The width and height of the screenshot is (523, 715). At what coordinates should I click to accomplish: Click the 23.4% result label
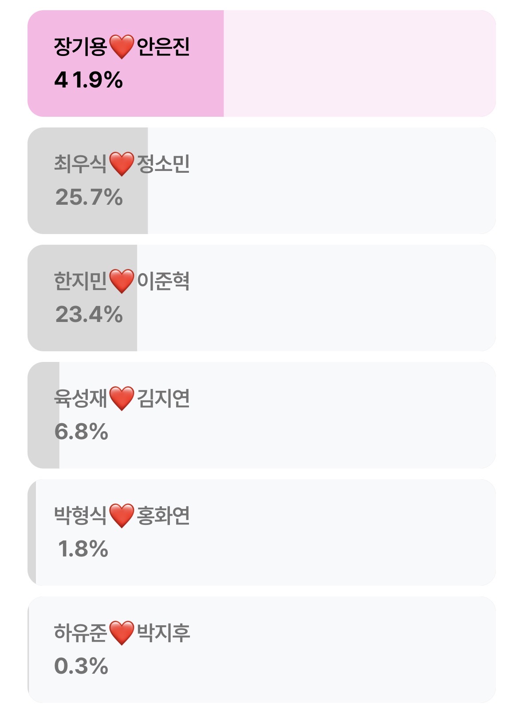click(89, 314)
